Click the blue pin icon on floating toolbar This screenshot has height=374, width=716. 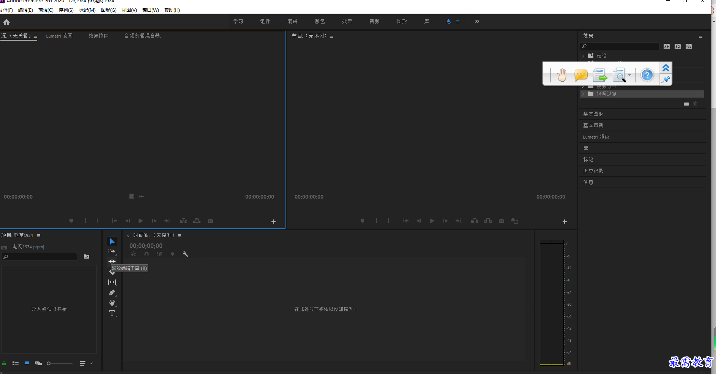(666, 79)
